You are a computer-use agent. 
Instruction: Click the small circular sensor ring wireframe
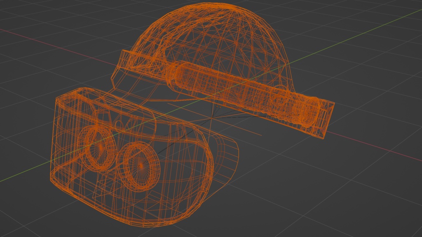point(120,123)
